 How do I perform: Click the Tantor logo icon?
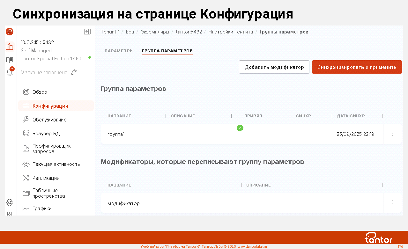pos(10,32)
